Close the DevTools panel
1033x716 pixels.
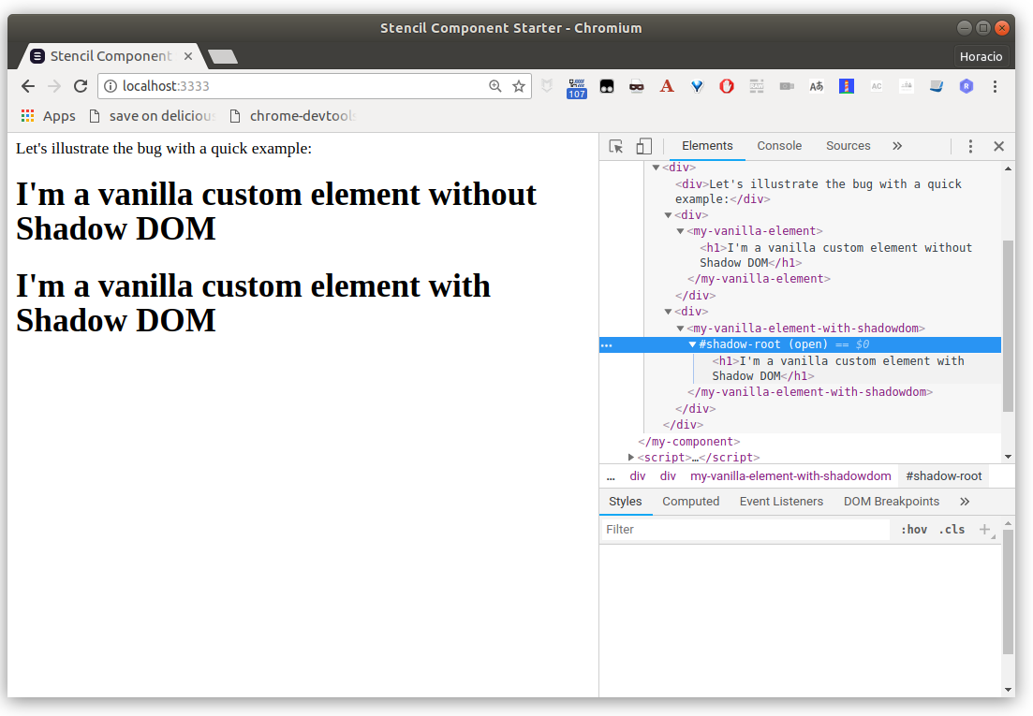[x=998, y=146]
